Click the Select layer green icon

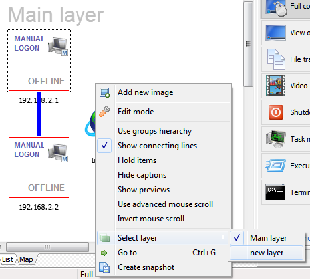pyautogui.click(x=105, y=238)
